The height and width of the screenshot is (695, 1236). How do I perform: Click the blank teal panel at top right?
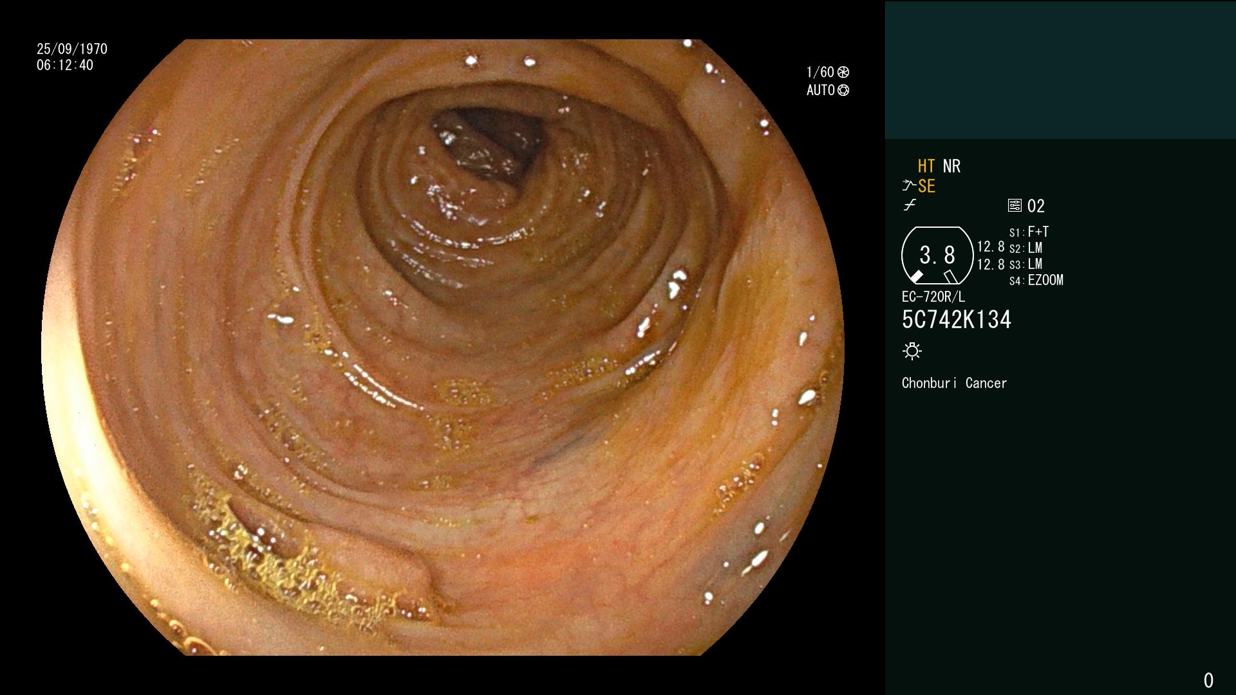[x=1060, y=69]
